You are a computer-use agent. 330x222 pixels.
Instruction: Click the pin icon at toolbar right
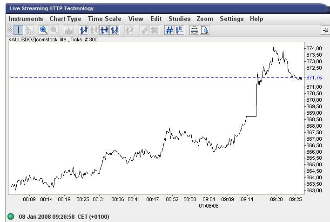[326, 30]
